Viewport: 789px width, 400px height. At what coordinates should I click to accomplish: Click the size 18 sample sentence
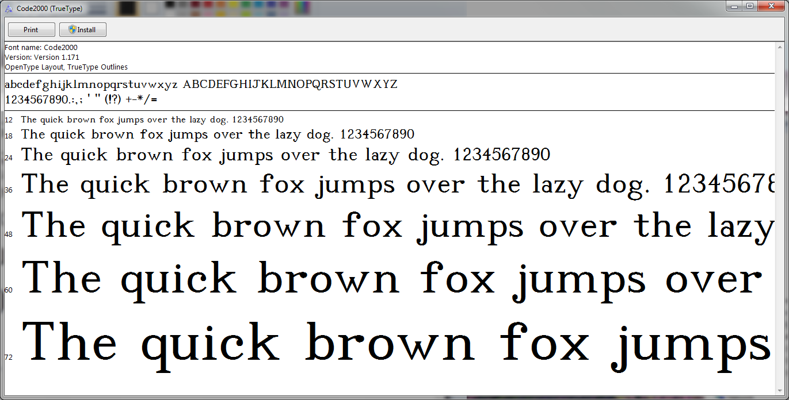[x=218, y=135]
